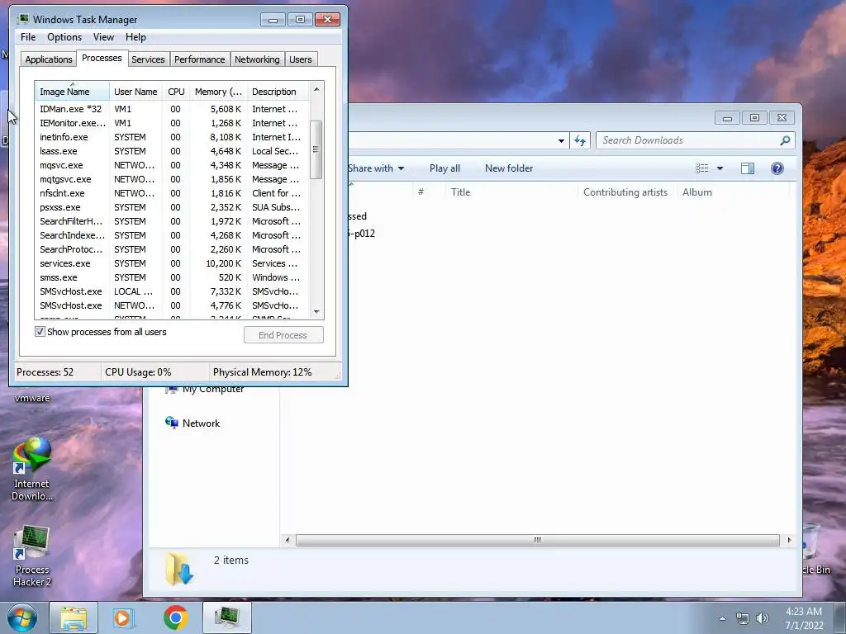The image size is (846, 634).
Task: Click the Change your view icon in Explorer
Action: coord(702,168)
